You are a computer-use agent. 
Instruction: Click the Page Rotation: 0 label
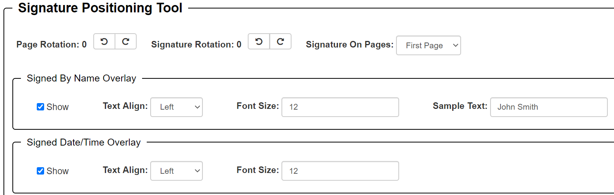coord(51,45)
